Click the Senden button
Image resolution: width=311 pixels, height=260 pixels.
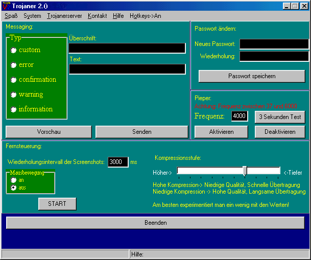pos(141,132)
